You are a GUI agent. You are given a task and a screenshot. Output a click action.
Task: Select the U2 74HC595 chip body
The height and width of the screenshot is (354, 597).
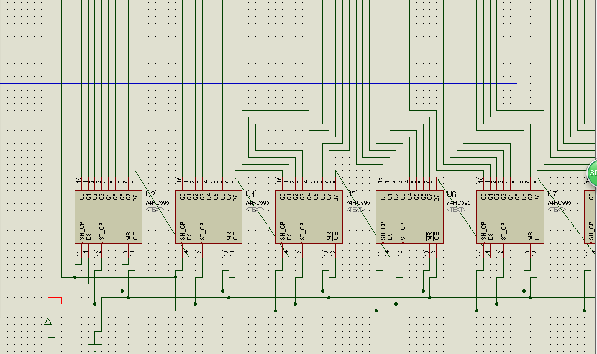(x=109, y=217)
